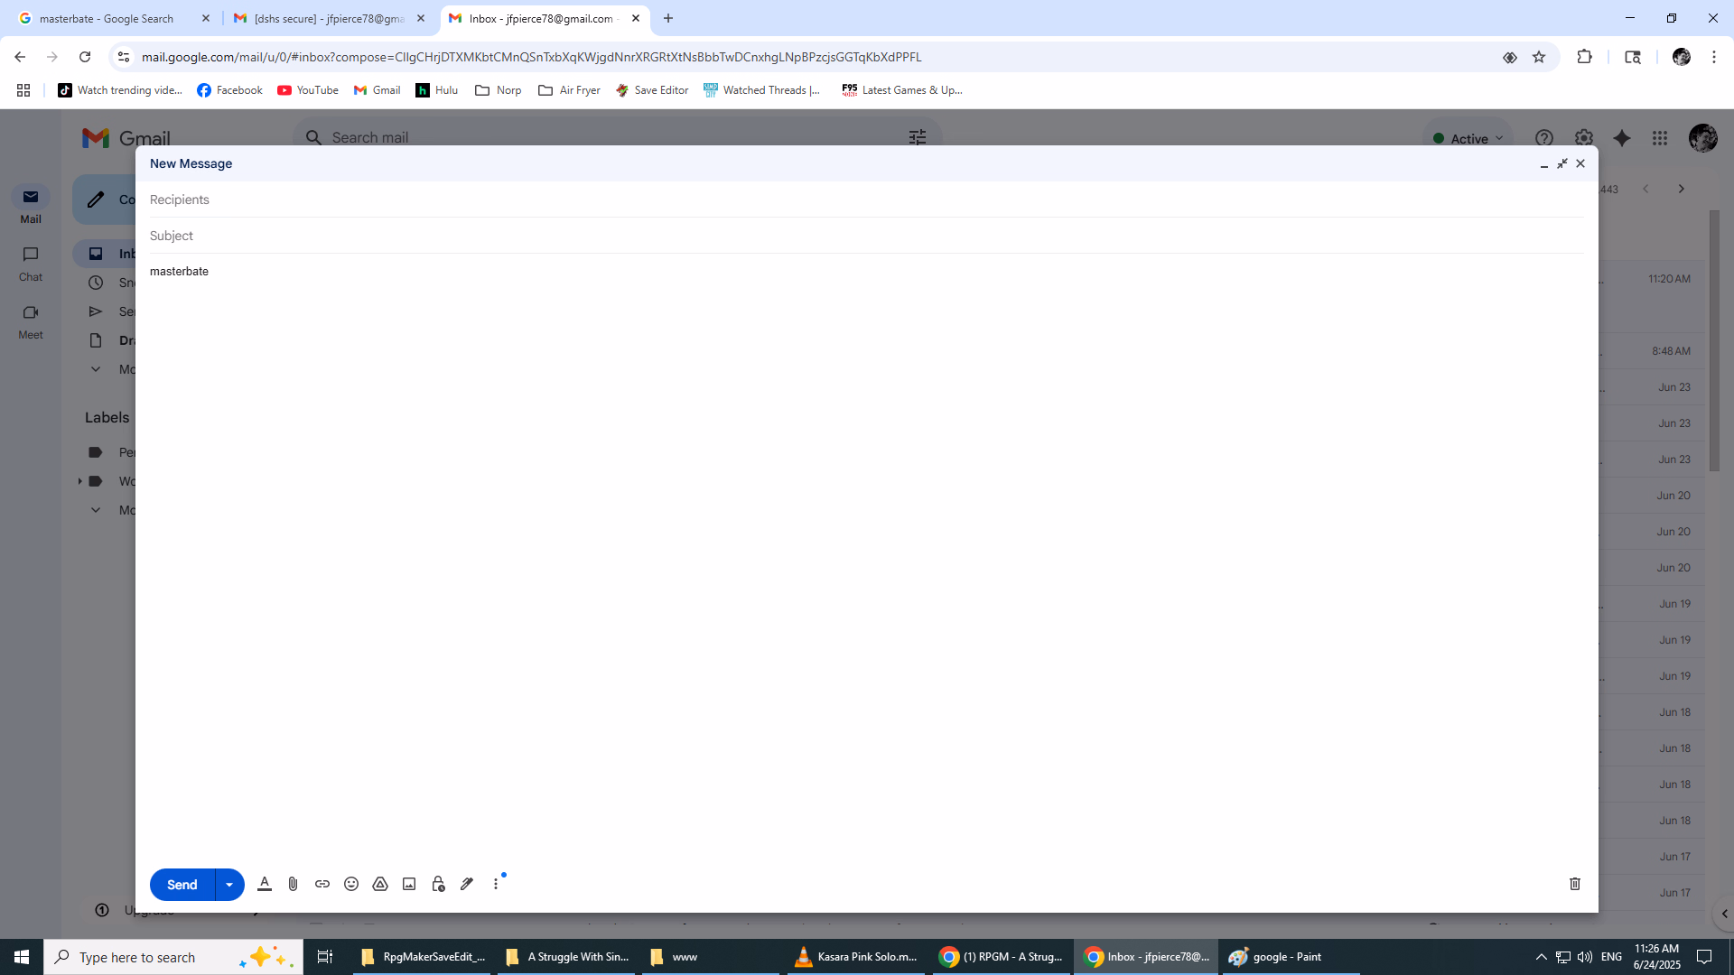This screenshot has height=975, width=1734.
Task: Open Google apps grid
Action: [x=1660, y=138]
